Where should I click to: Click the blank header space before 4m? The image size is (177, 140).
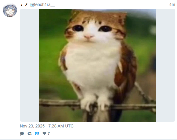(112, 5)
